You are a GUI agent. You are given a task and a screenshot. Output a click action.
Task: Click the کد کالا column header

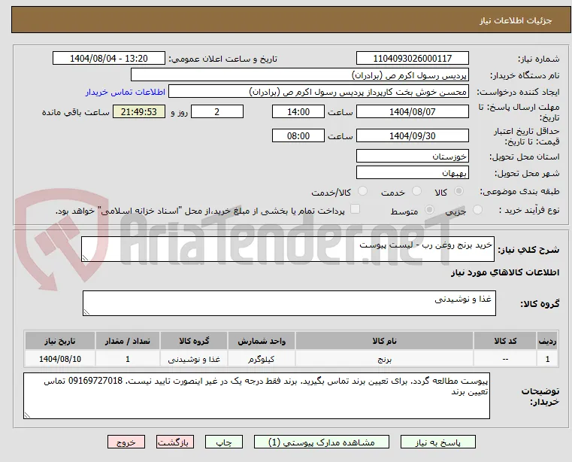pos(505,341)
